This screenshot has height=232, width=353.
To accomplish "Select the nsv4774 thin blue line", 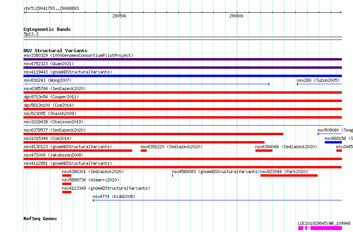I will pyautogui.click(x=217, y=200).
